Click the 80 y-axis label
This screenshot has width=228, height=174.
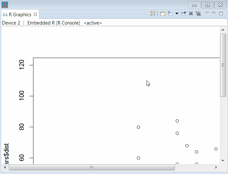click(x=22, y=127)
